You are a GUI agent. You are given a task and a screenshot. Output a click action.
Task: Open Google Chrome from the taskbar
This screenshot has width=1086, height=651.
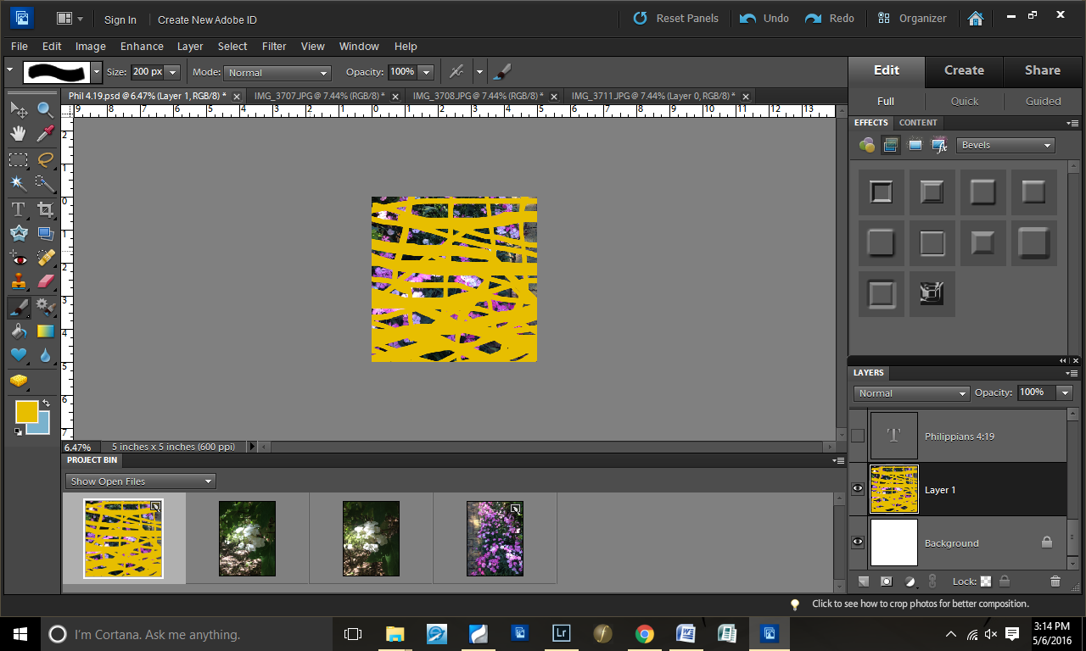[x=644, y=634]
